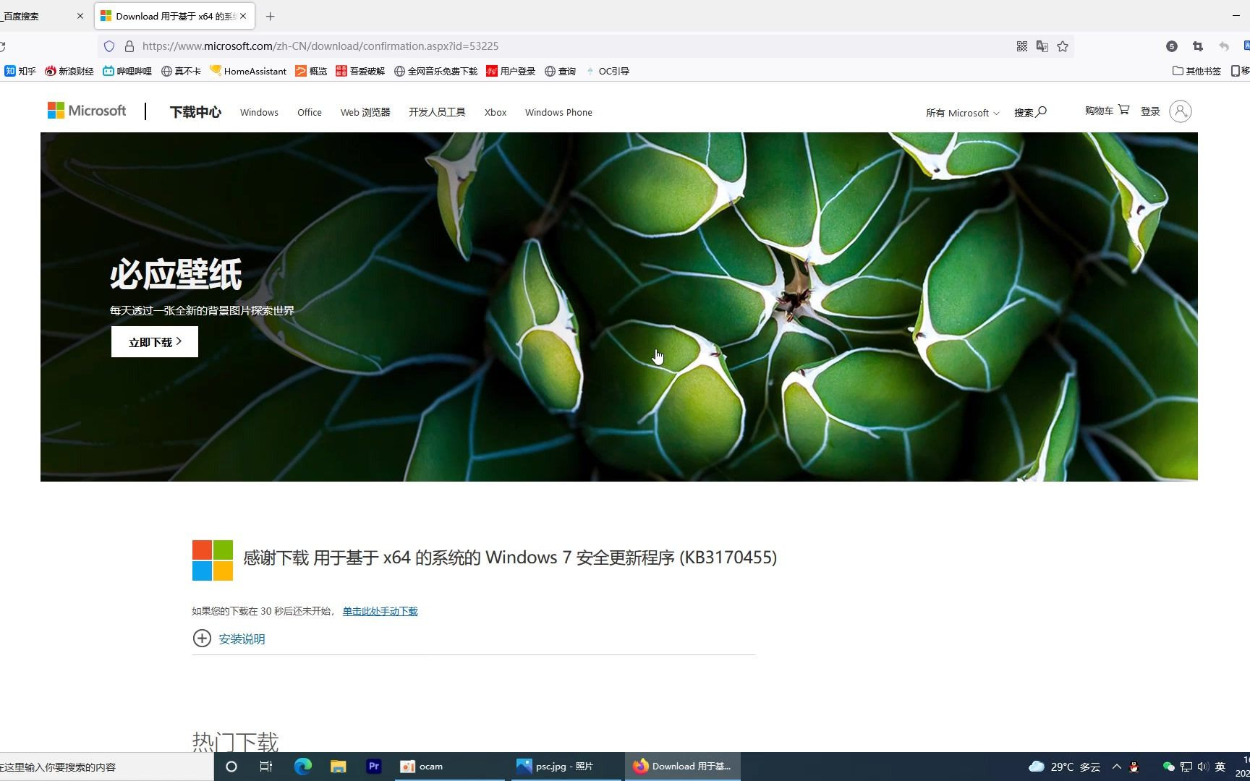Open the 吾爱破解 bookmark
This screenshot has width=1250, height=781.
pos(360,71)
